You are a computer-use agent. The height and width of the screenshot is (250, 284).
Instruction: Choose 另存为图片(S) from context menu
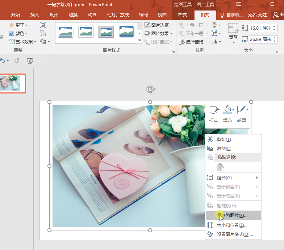pyautogui.click(x=234, y=215)
